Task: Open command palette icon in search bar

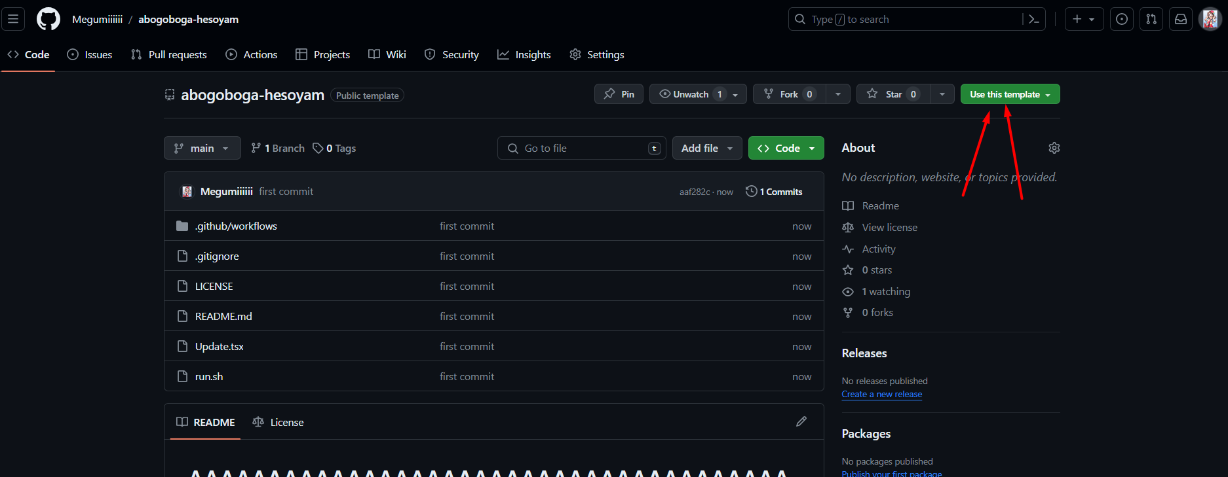Action: click(x=1033, y=20)
